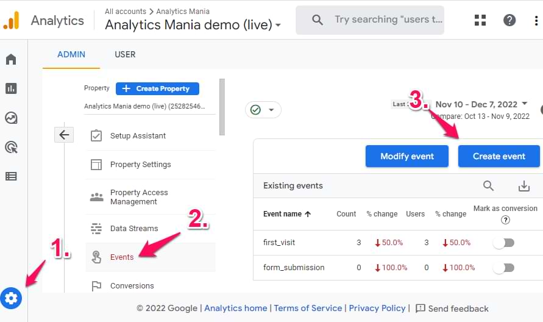
Task: Select Events in property menu
Action: pyautogui.click(x=151, y=257)
